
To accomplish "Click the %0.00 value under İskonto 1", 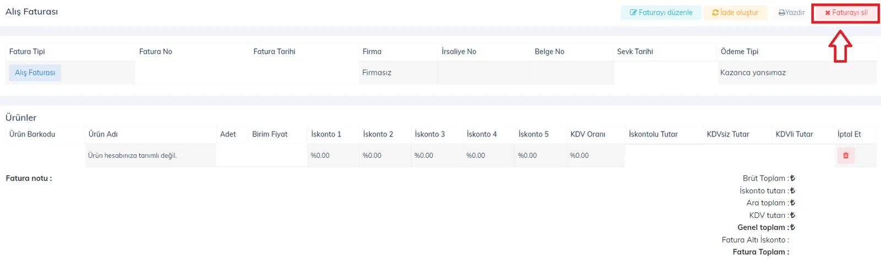I will pyautogui.click(x=320, y=156).
